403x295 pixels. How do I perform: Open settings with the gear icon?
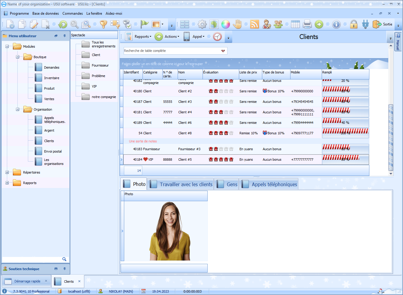[x=202, y=24]
